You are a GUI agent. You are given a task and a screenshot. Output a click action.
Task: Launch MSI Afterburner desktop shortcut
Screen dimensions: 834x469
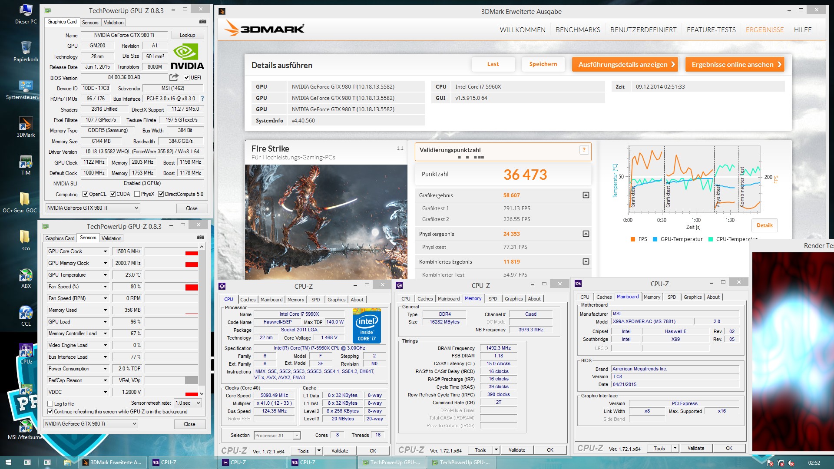pyautogui.click(x=26, y=429)
